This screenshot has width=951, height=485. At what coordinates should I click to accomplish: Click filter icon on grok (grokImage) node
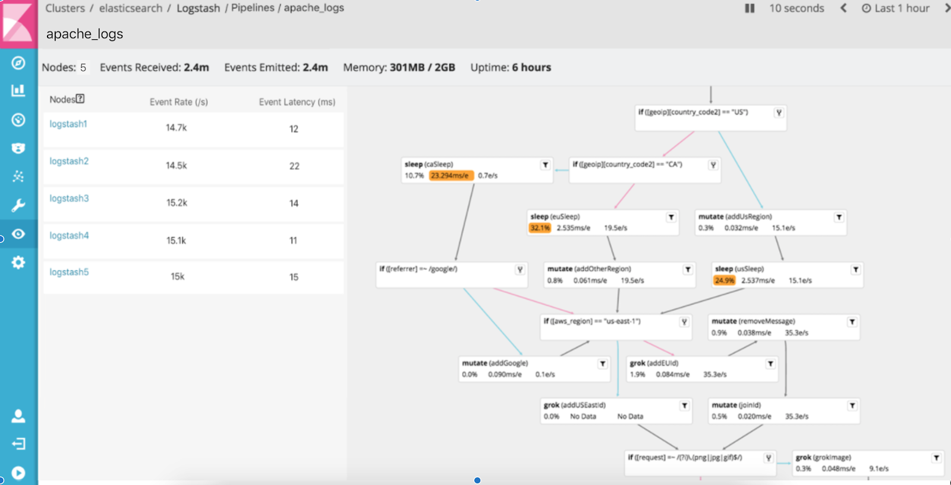(936, 458)
